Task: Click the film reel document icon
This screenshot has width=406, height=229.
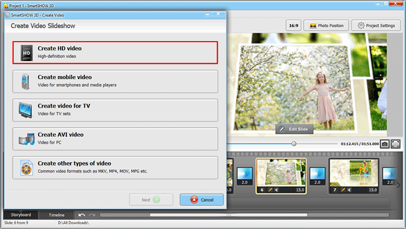Action: point(26,167)
